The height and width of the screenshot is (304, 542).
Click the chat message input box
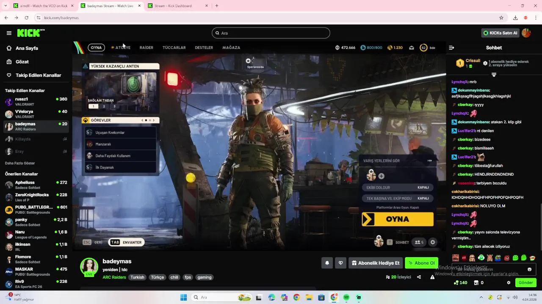(x=494, y=269)
